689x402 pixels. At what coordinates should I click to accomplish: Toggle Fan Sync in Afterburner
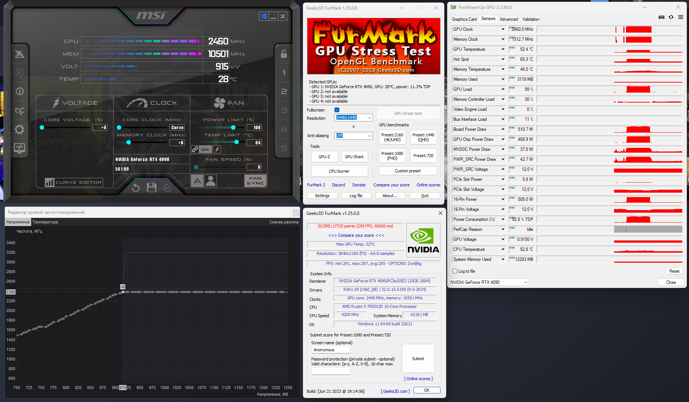pyautogui.click(x=256, y=181)
